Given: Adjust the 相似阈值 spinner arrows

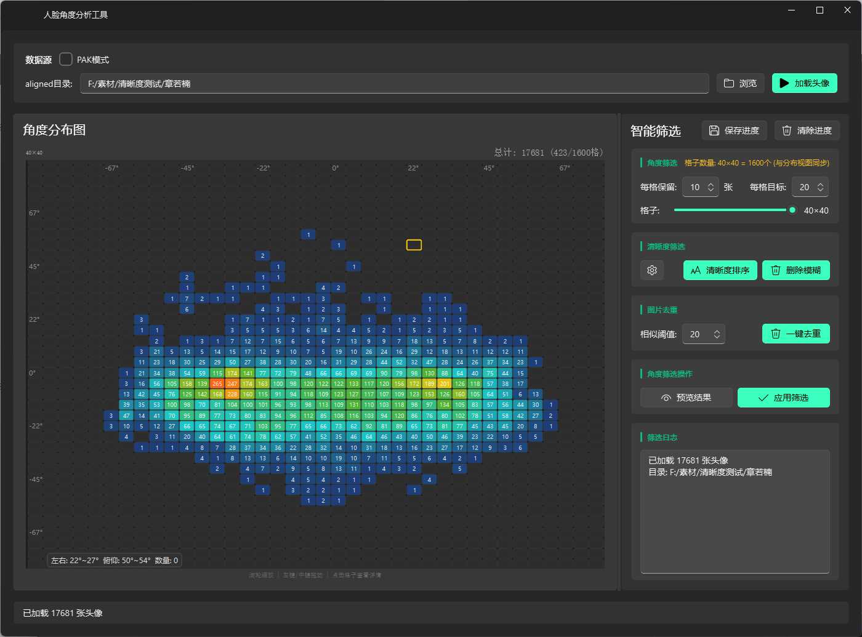Looking at the screenshot, I should (x=717, y=334).
